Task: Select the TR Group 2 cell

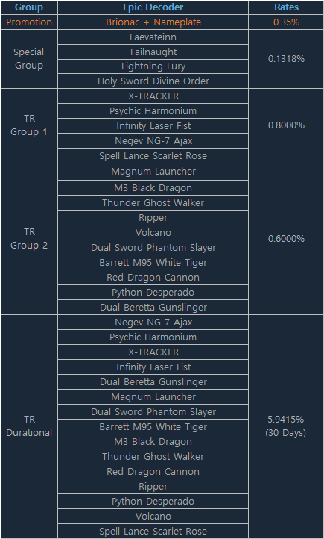Action: pyautogui.click(x=29, y=239)
